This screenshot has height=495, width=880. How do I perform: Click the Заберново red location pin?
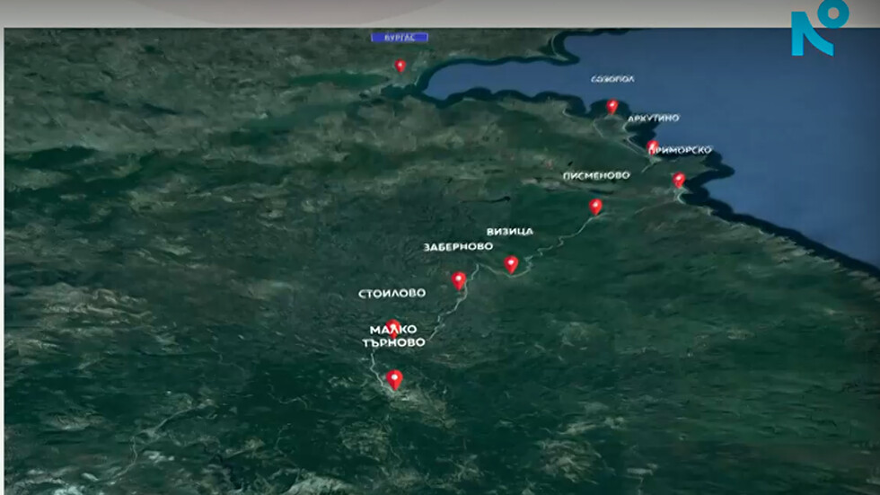(459, 279)
